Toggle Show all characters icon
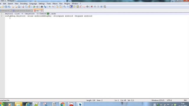The image size is (189, 106). tap(68, 7)
